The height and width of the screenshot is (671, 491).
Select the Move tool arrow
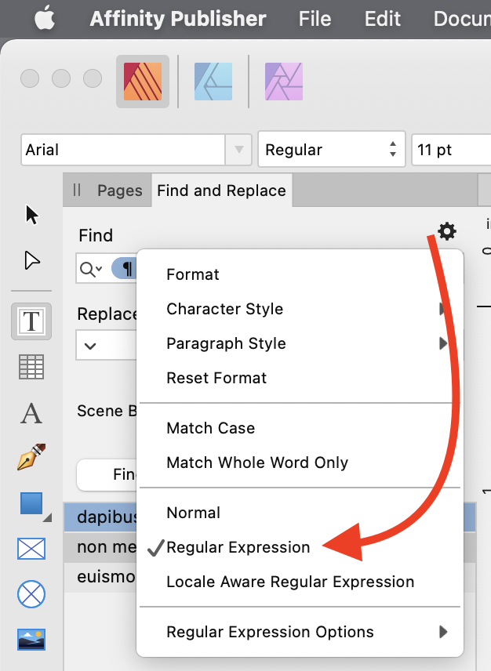pyautogui.click(x=31, y=215)
